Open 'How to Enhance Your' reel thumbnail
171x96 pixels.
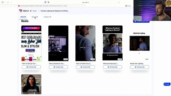[58, 43]
